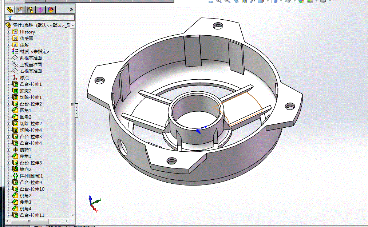Expand the 凸台-拉伸8 node
368x227 pixels.
click(x=9, y=163)
